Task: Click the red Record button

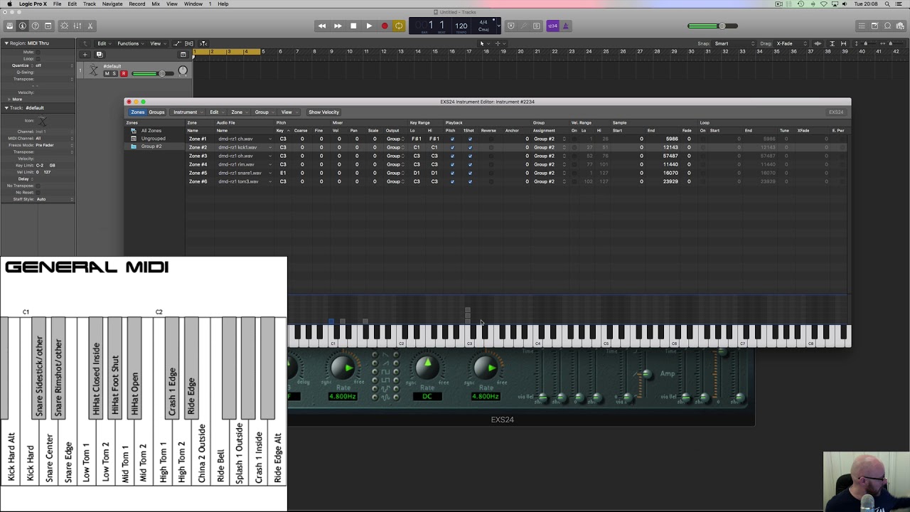Action: point(385,26)
